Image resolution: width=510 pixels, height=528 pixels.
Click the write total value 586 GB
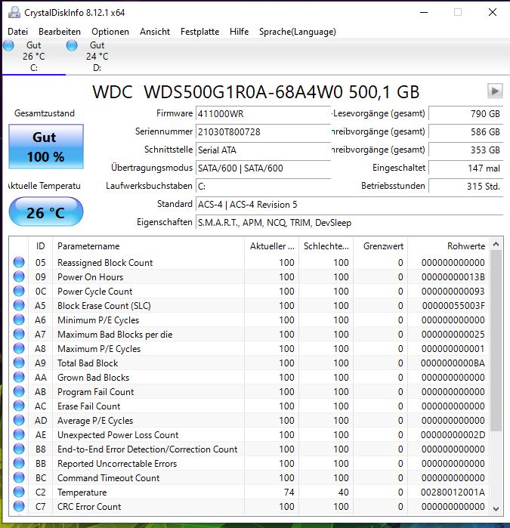[x=465, y=132]
